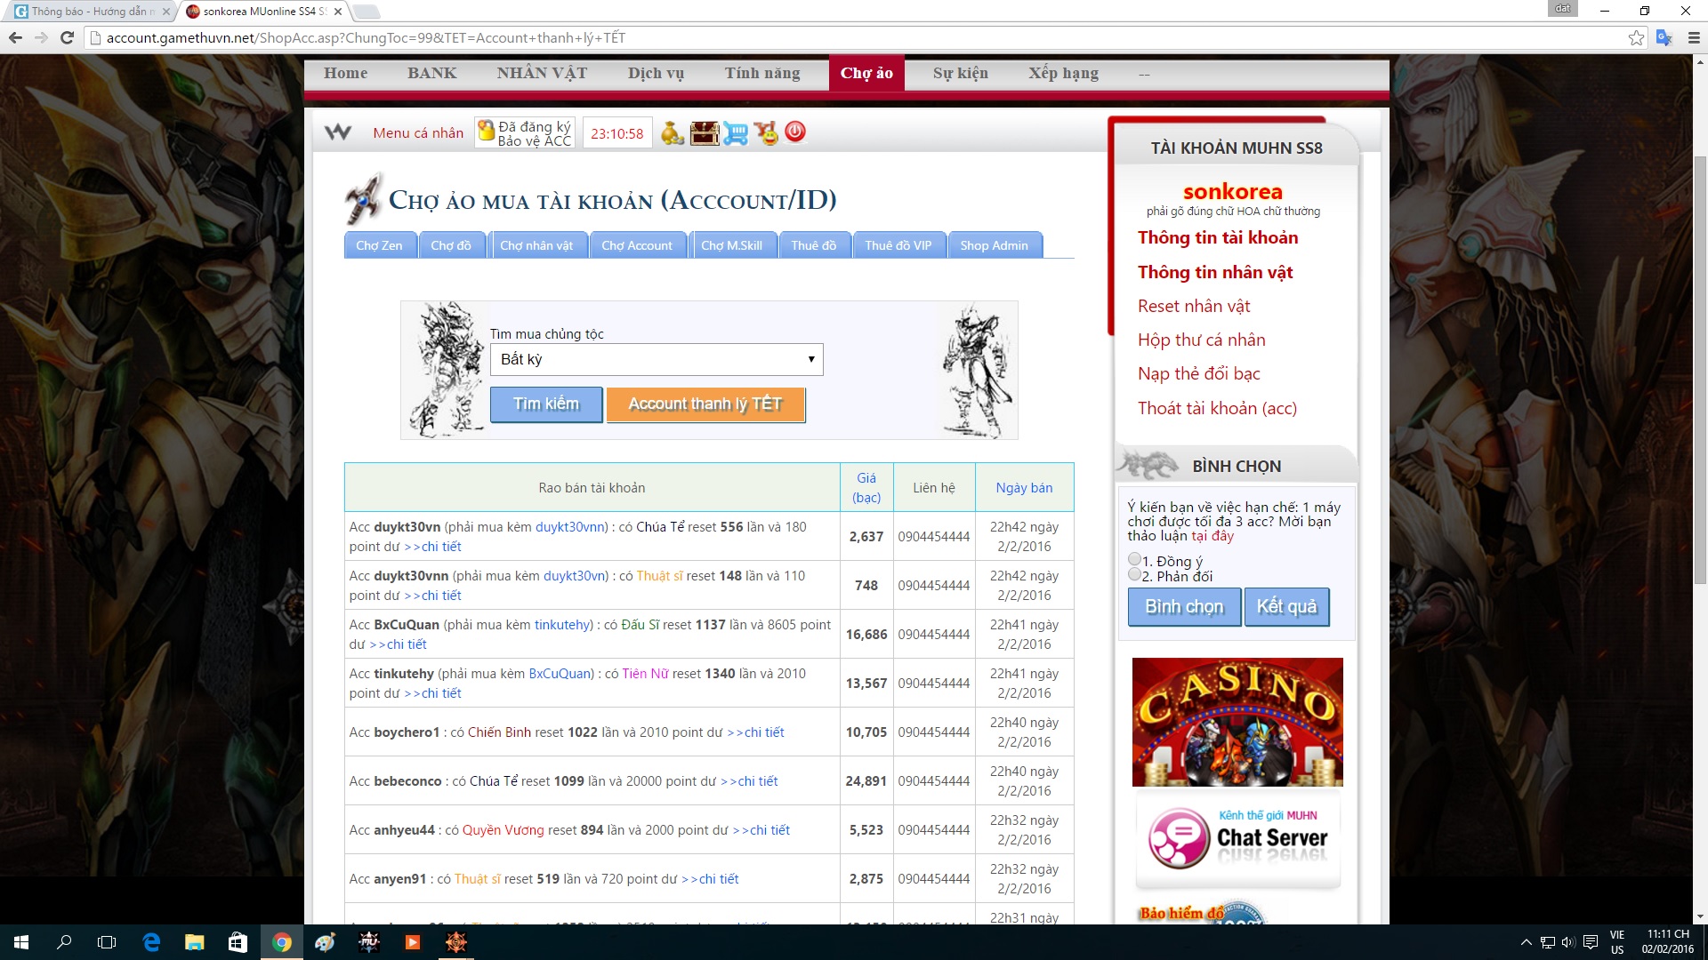This screenshot has height=960, width=1708.
Task: Show hidden system tray icons arrow
Action: click(x=1527, y=942)
